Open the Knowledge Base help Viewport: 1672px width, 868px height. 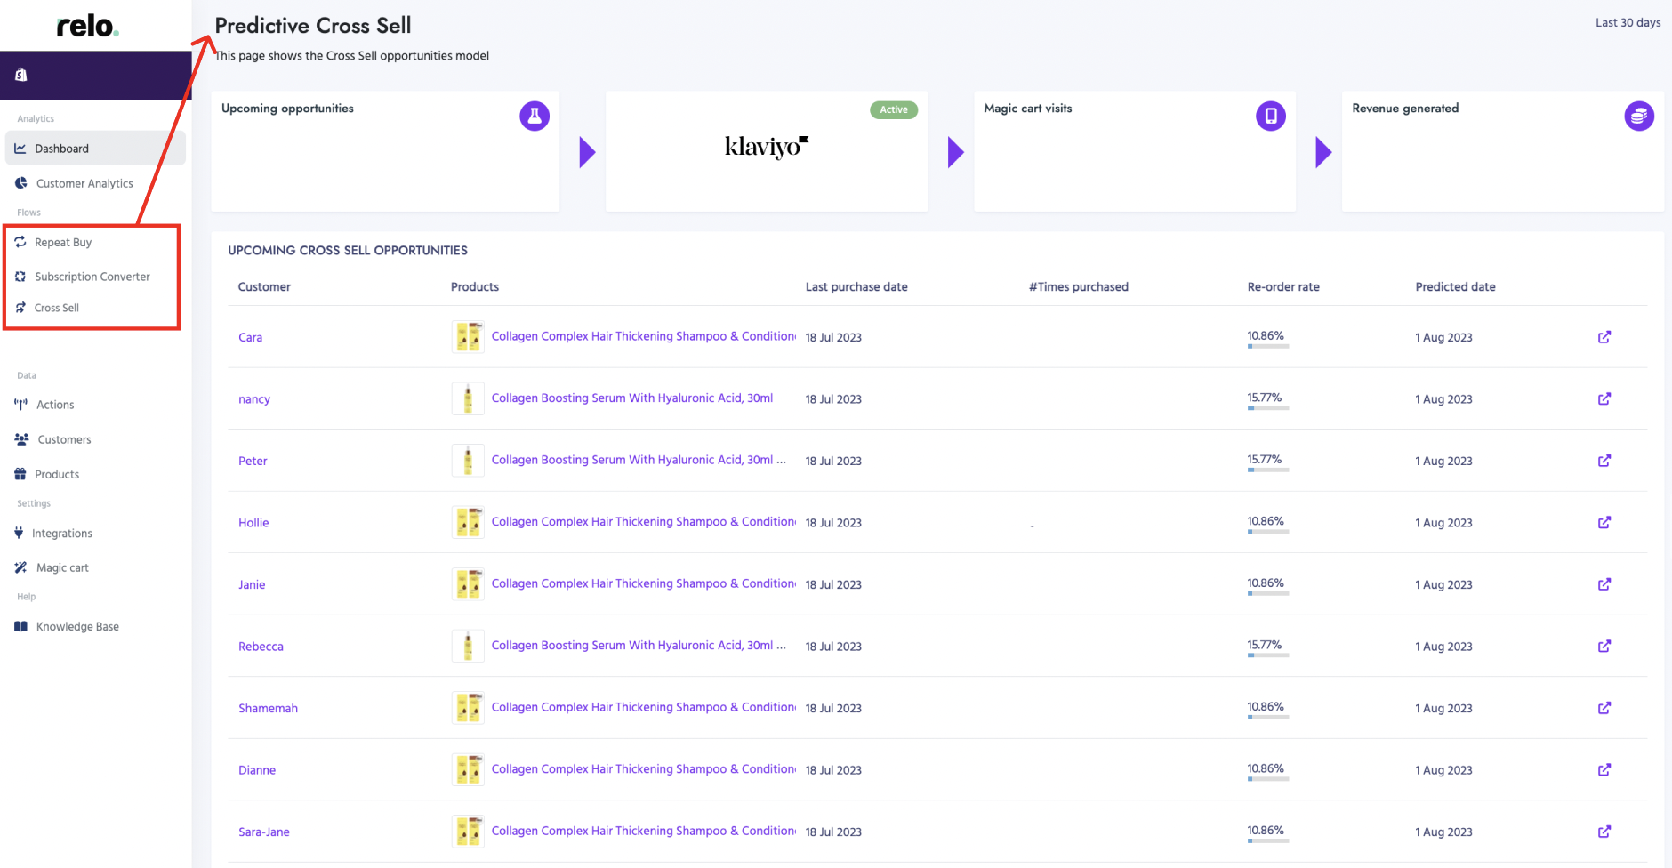tap(77, 626)
